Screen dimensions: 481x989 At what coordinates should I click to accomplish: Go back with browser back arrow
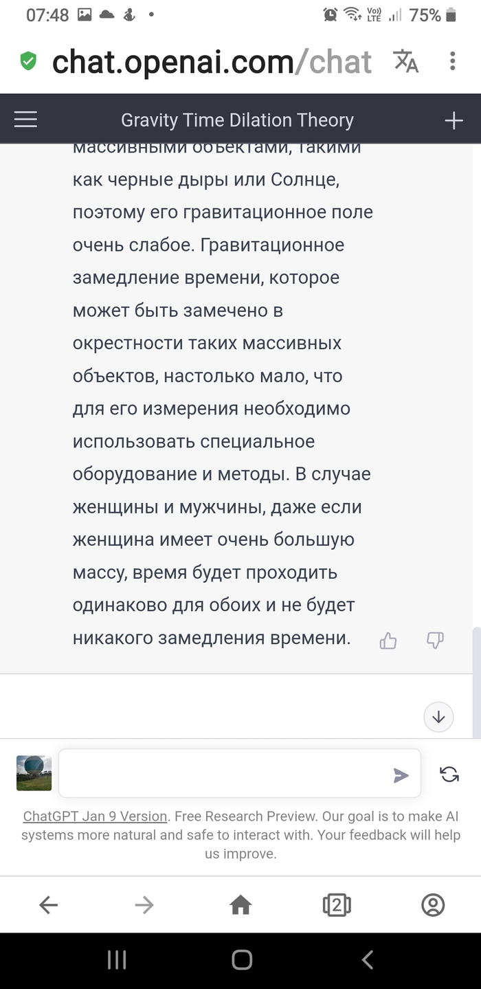pos(48,905)
